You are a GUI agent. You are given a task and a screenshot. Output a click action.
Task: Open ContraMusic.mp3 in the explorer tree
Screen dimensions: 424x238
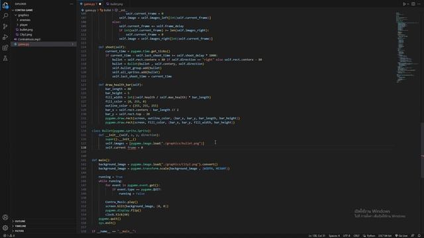pos(29,40)
